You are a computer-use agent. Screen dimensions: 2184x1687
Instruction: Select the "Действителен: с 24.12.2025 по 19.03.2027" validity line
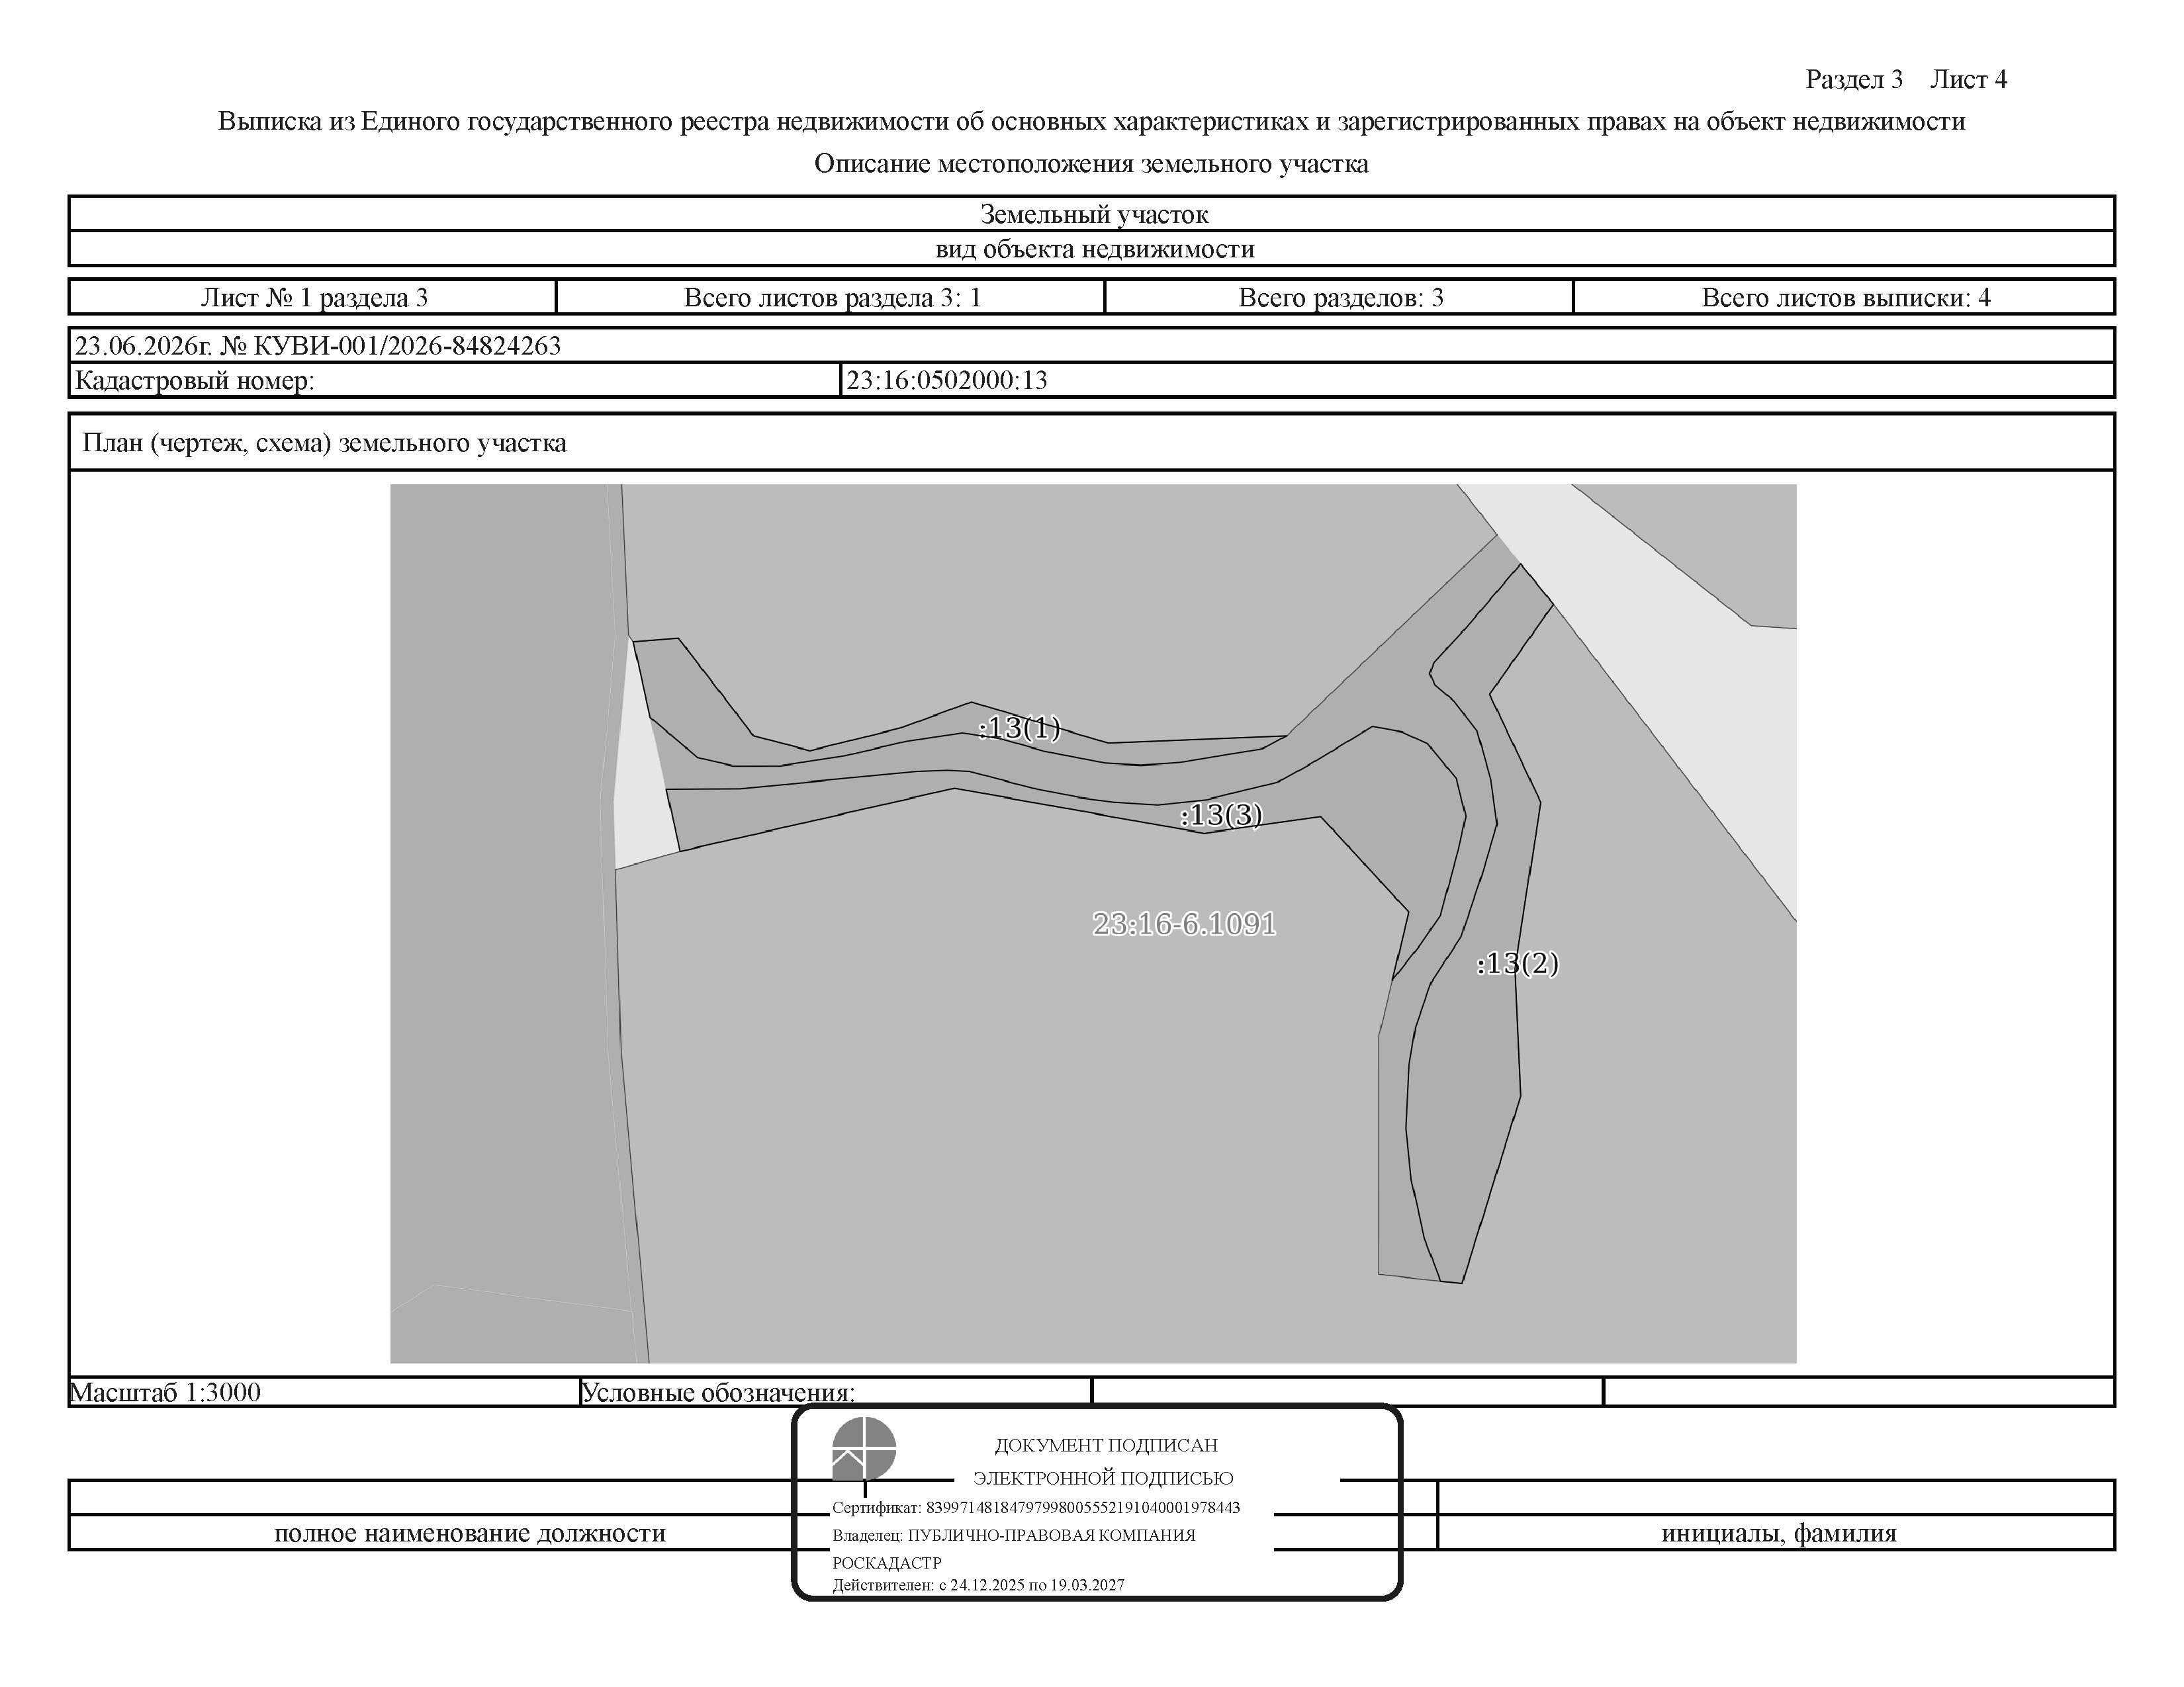(978, 1585)
